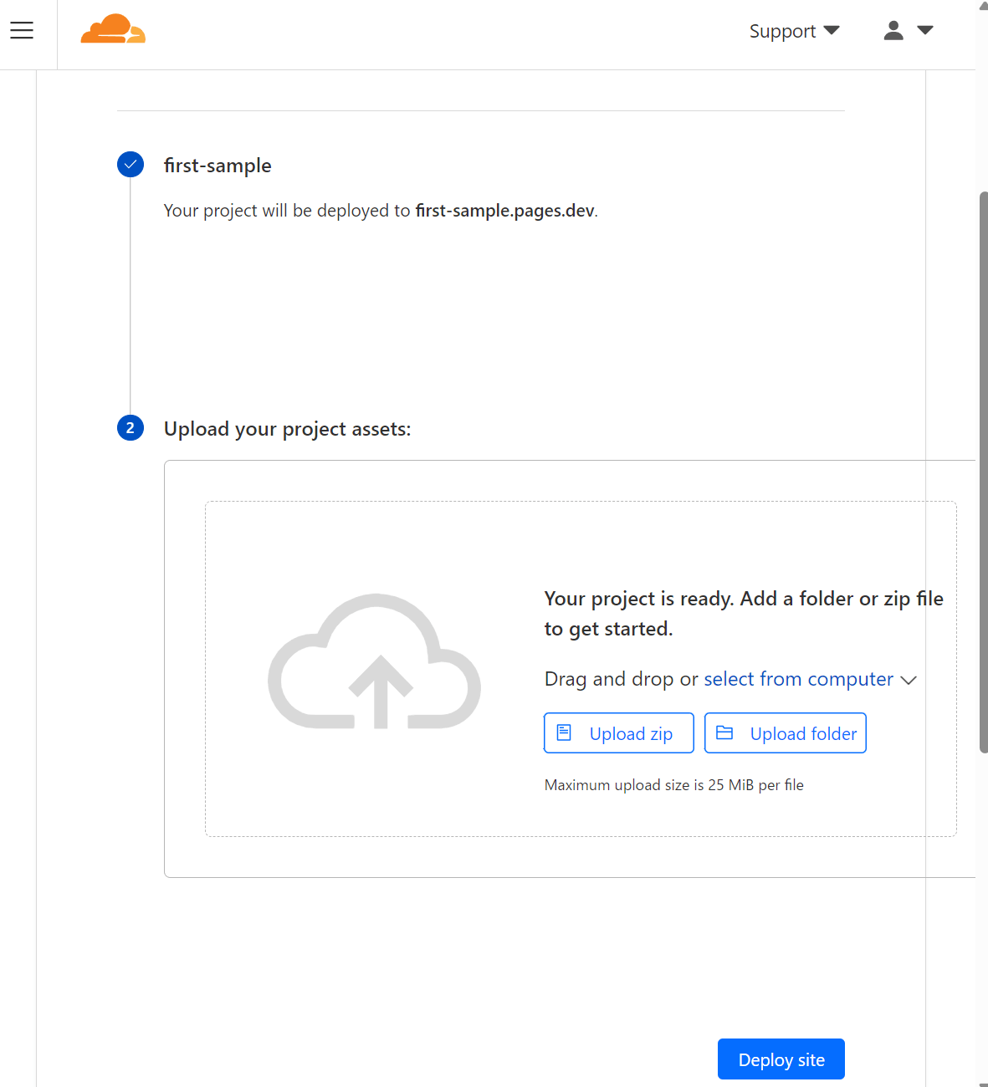Click the first-sample.pages.dev domain text
Screen dimensions: 988x1087
(504, 211)
